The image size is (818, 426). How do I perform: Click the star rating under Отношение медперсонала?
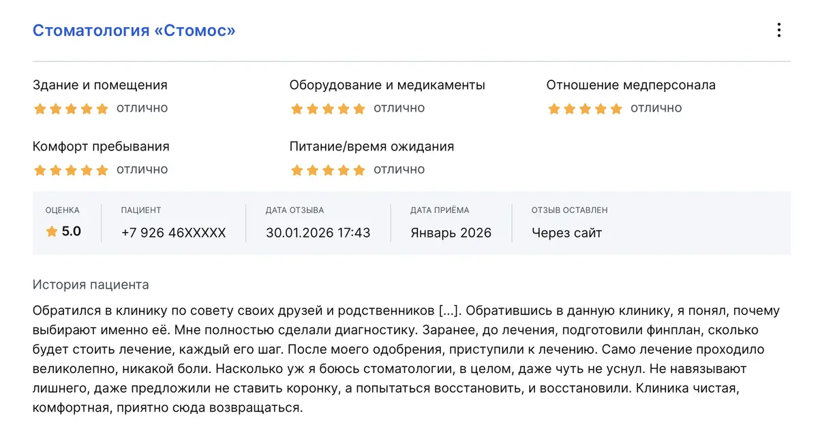point(585,109)
